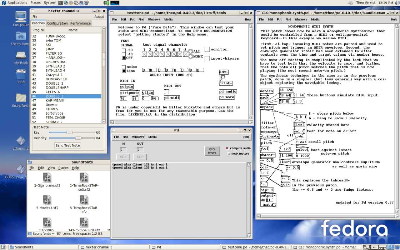Click the dB number box under output~
Screen dimensions: 400x250
(x=270, y=200)
